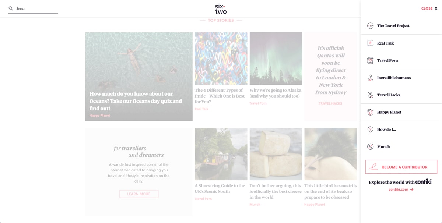Click the Travel Porn heart icon

370,60
